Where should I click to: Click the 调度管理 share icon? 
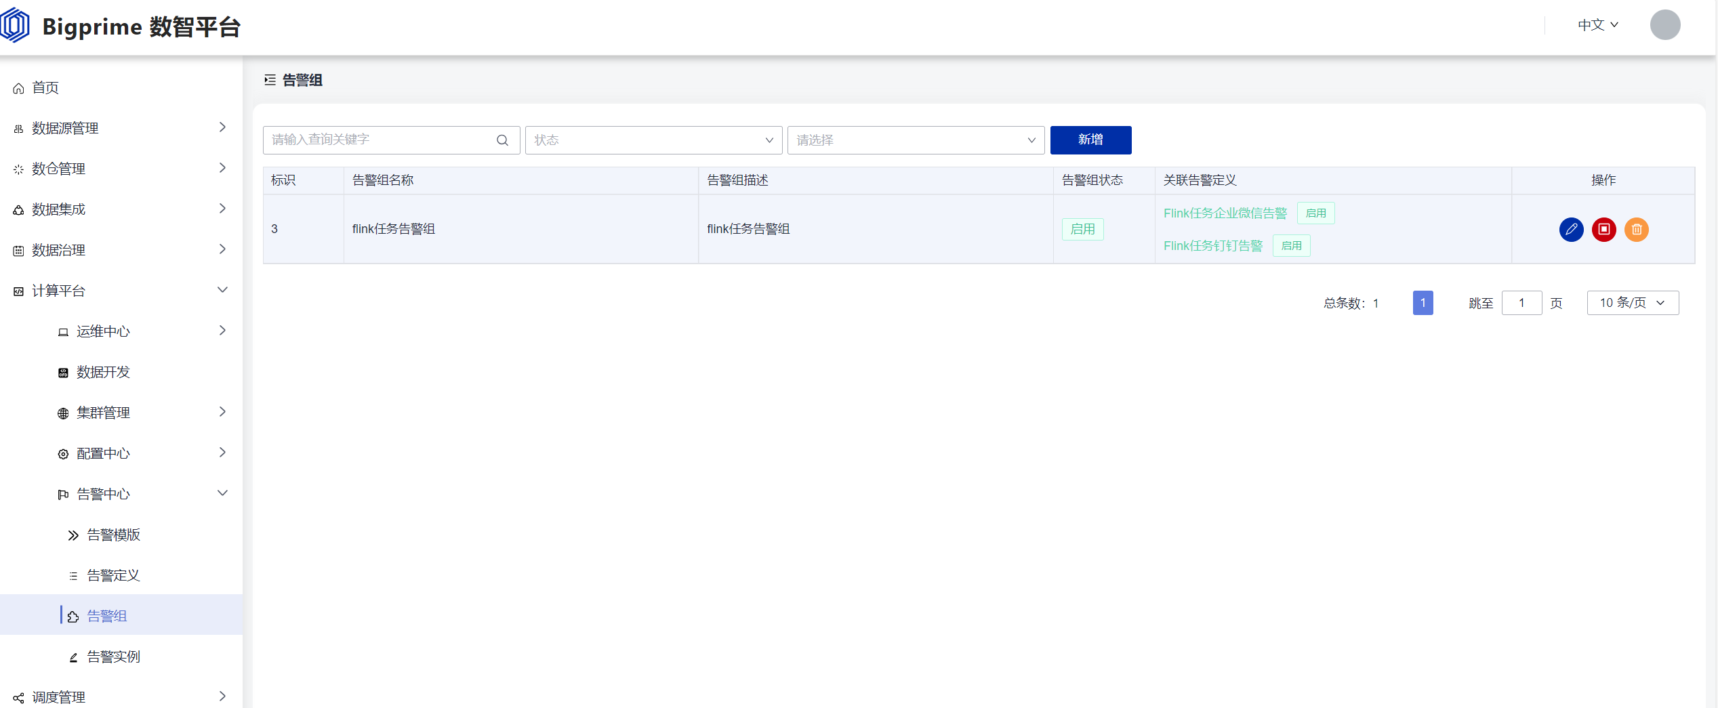pos(18,698)
